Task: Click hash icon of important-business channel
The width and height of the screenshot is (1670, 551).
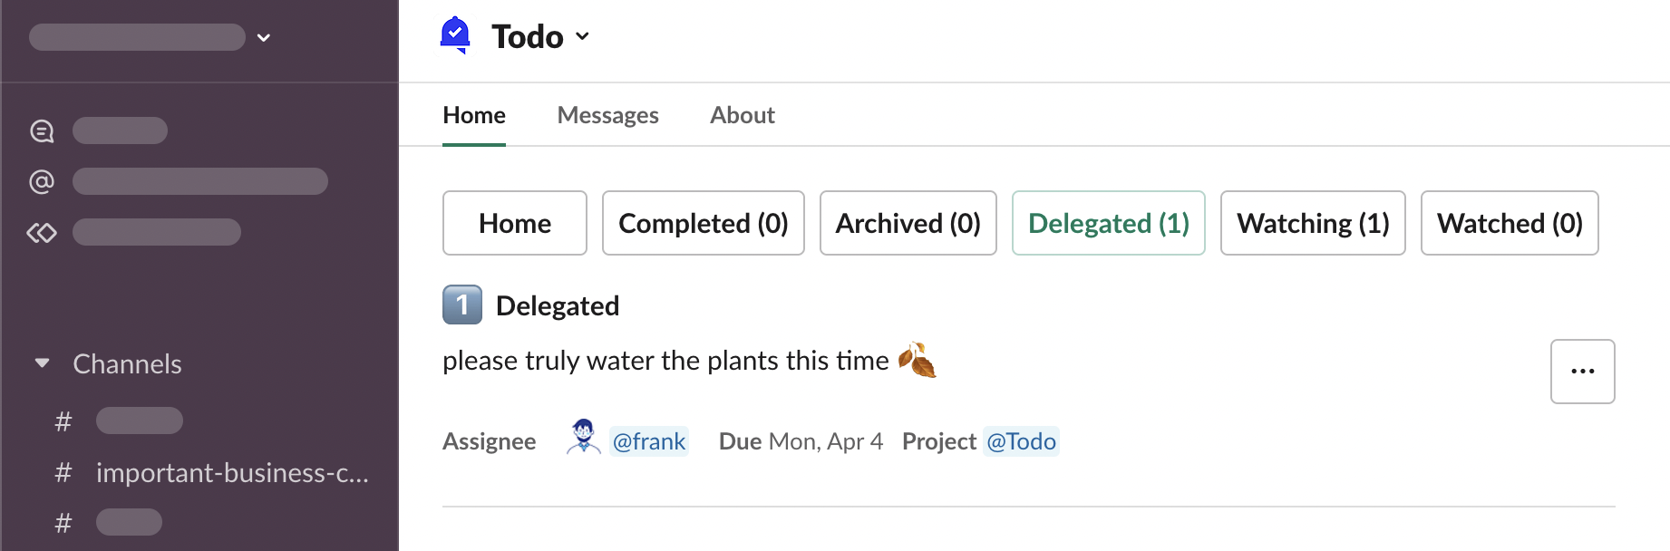Action: pos(63,473)
